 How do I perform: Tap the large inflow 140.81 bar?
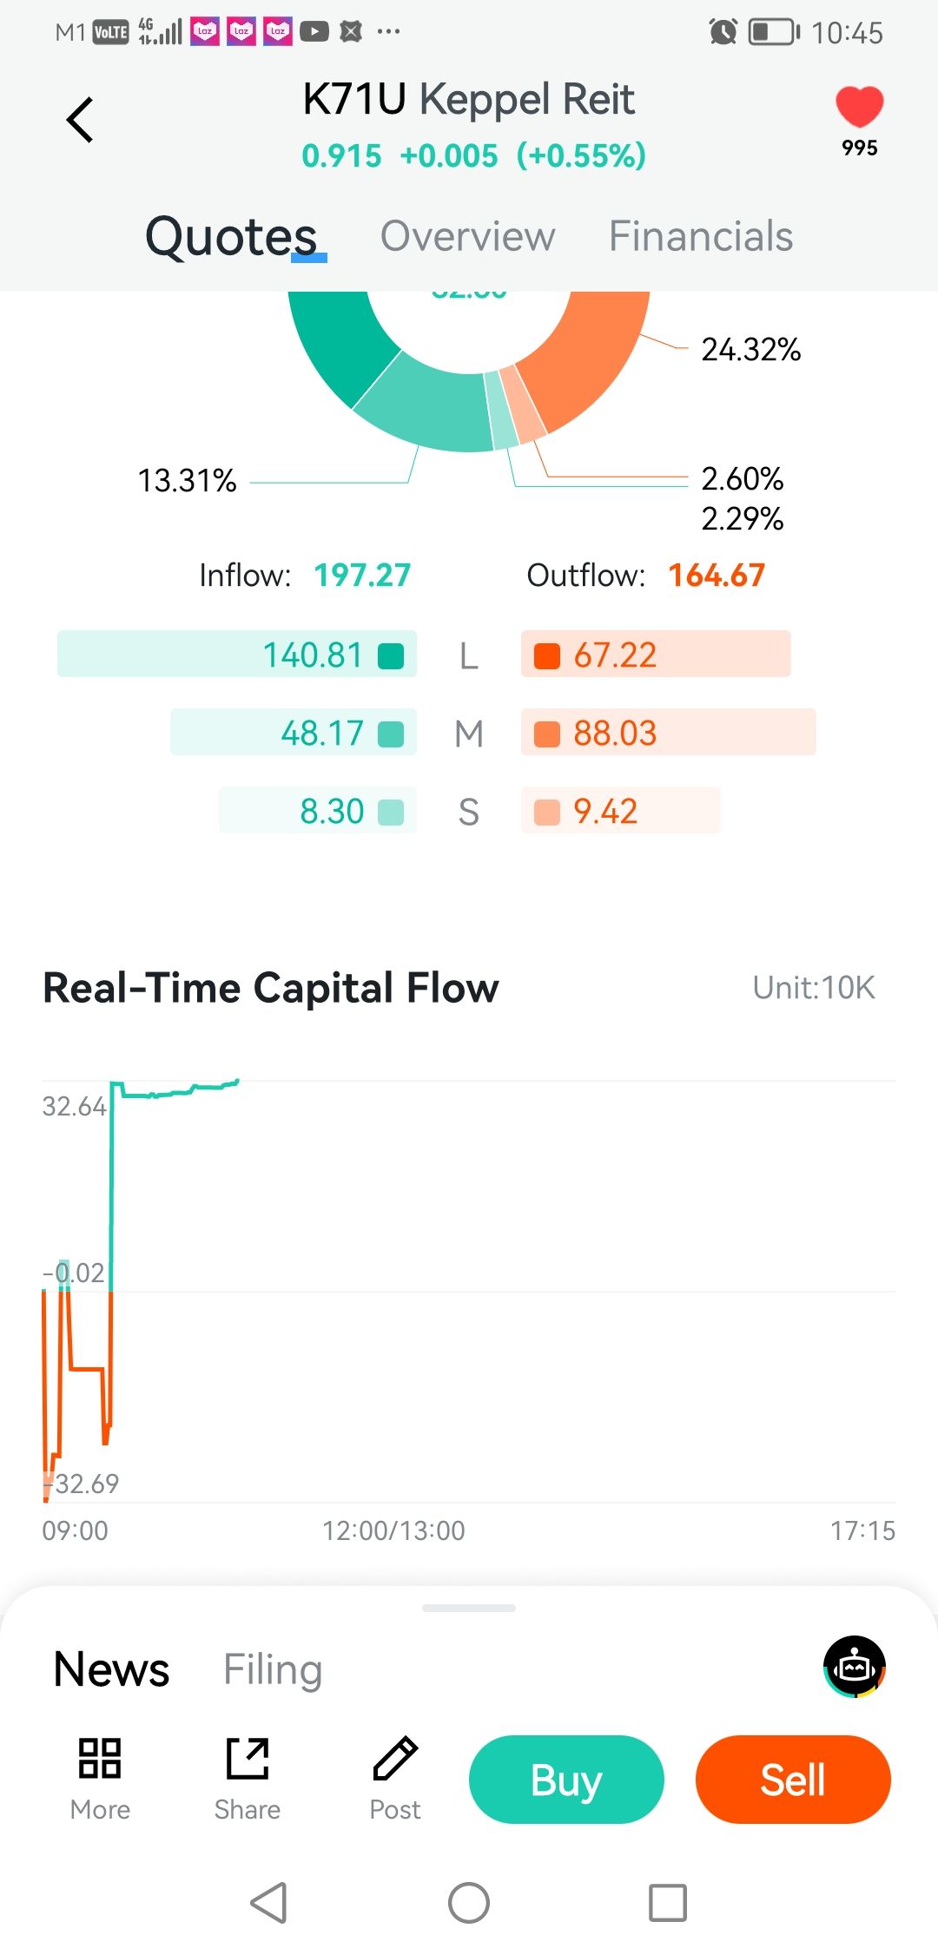[x=236, y=654]
